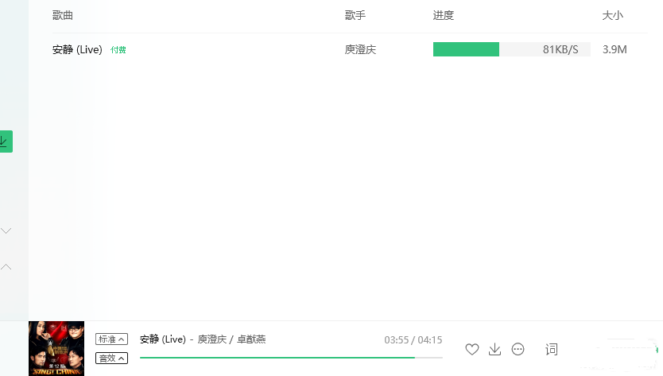Screen dimensions: 663x376
Task: Click singer 庾澄庆 in download list
Action: pos(360,50)
